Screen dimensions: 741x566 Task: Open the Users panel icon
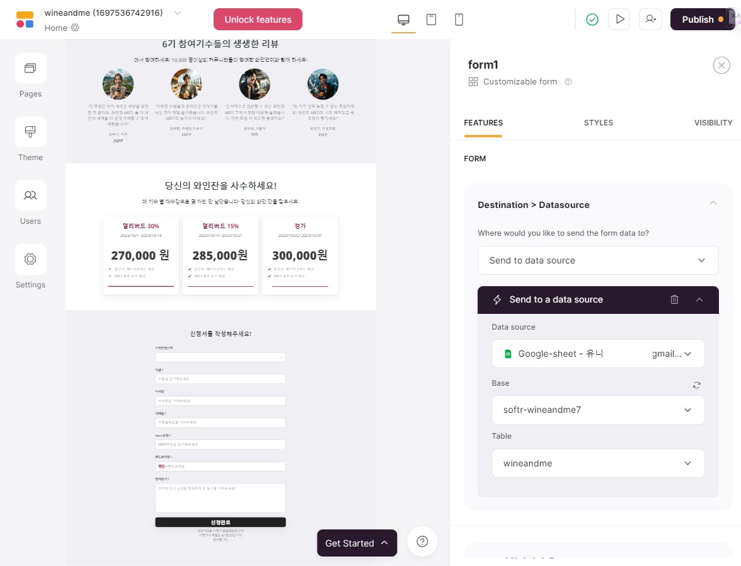coord(30,195)
